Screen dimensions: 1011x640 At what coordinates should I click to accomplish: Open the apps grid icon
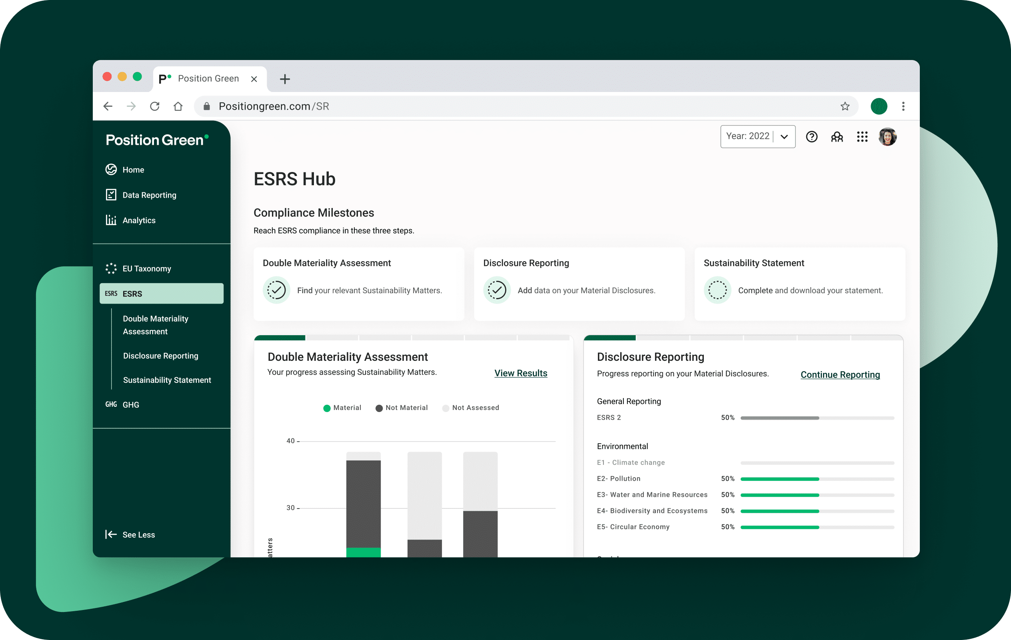(862, 137)
